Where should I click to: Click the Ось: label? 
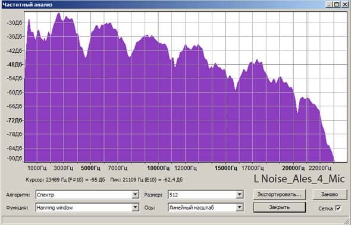pyautogui.click(x=149, y=208)
